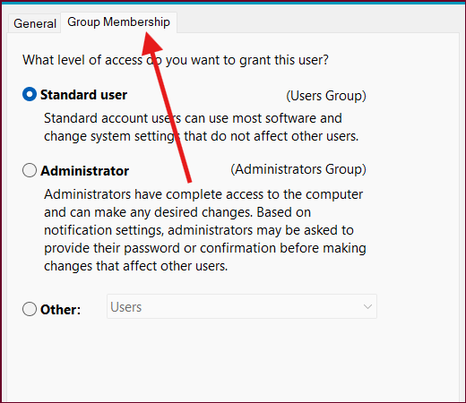This screenshot has height=403, width=466.
Task: Switch to the General tab
Action: [35, 23]
